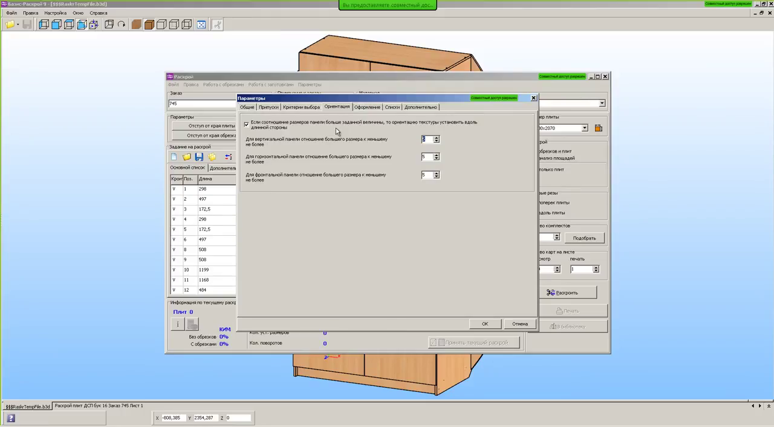
Task: Click the Отмена button
Action: pyautogui.click(x=519, y=324)
